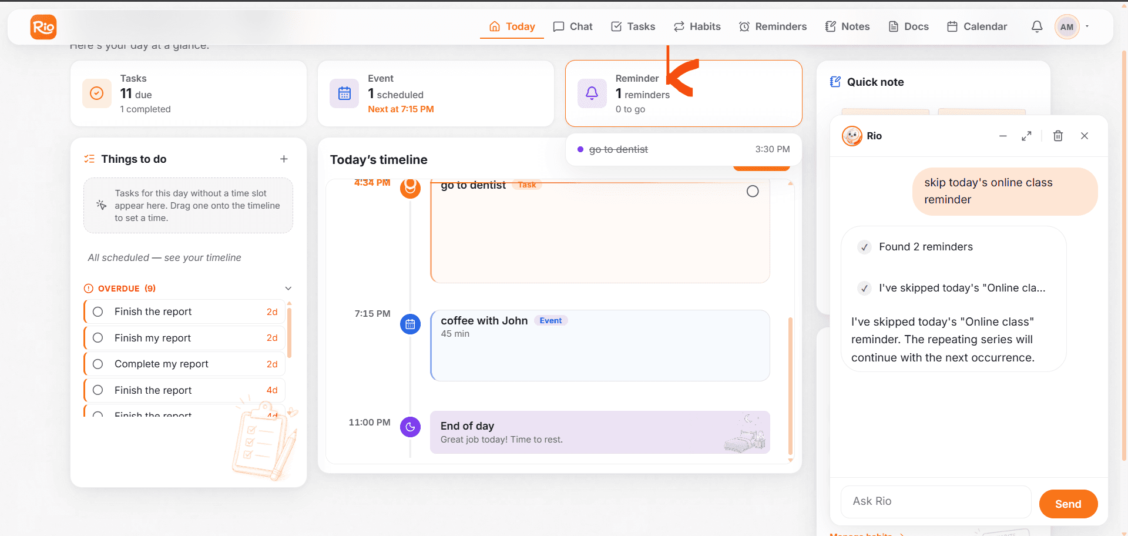
Task: Check off Complete my report task
Action: [98, 364]
